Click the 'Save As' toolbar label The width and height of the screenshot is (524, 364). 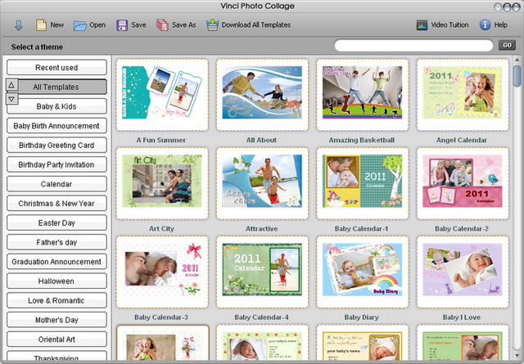183,25
